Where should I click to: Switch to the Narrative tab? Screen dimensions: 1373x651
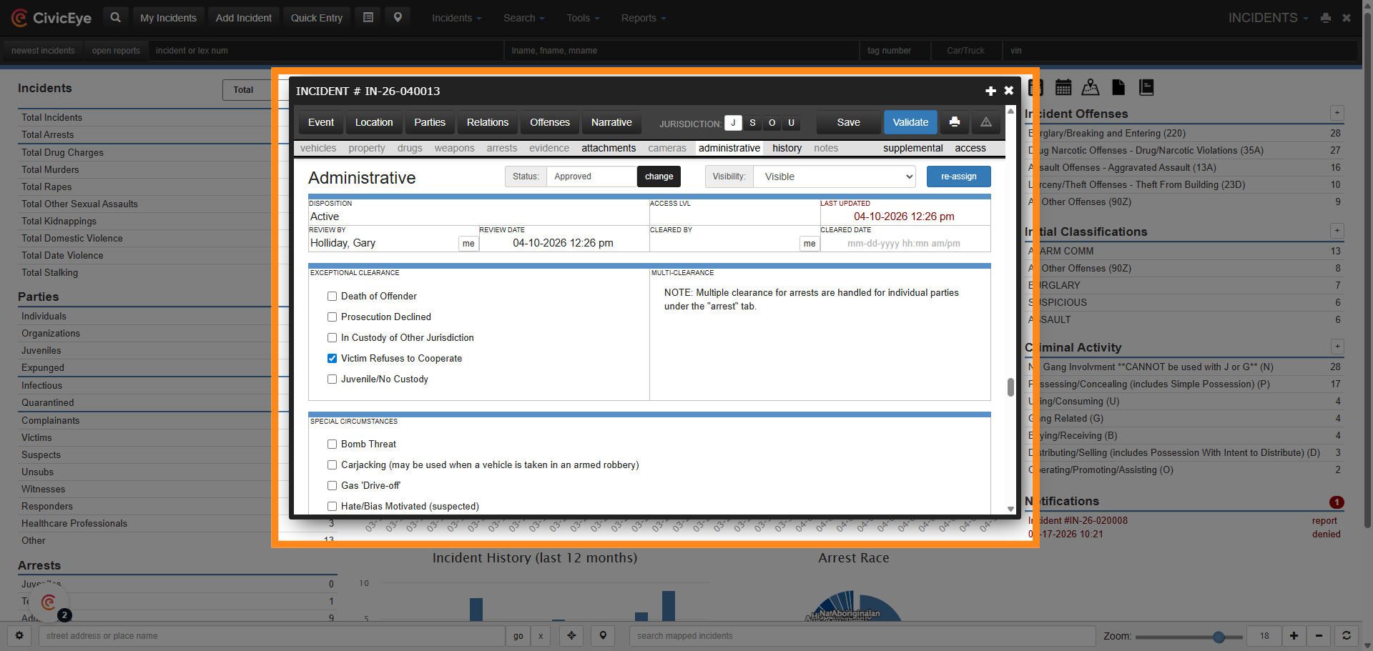click(x=611, y=122)
